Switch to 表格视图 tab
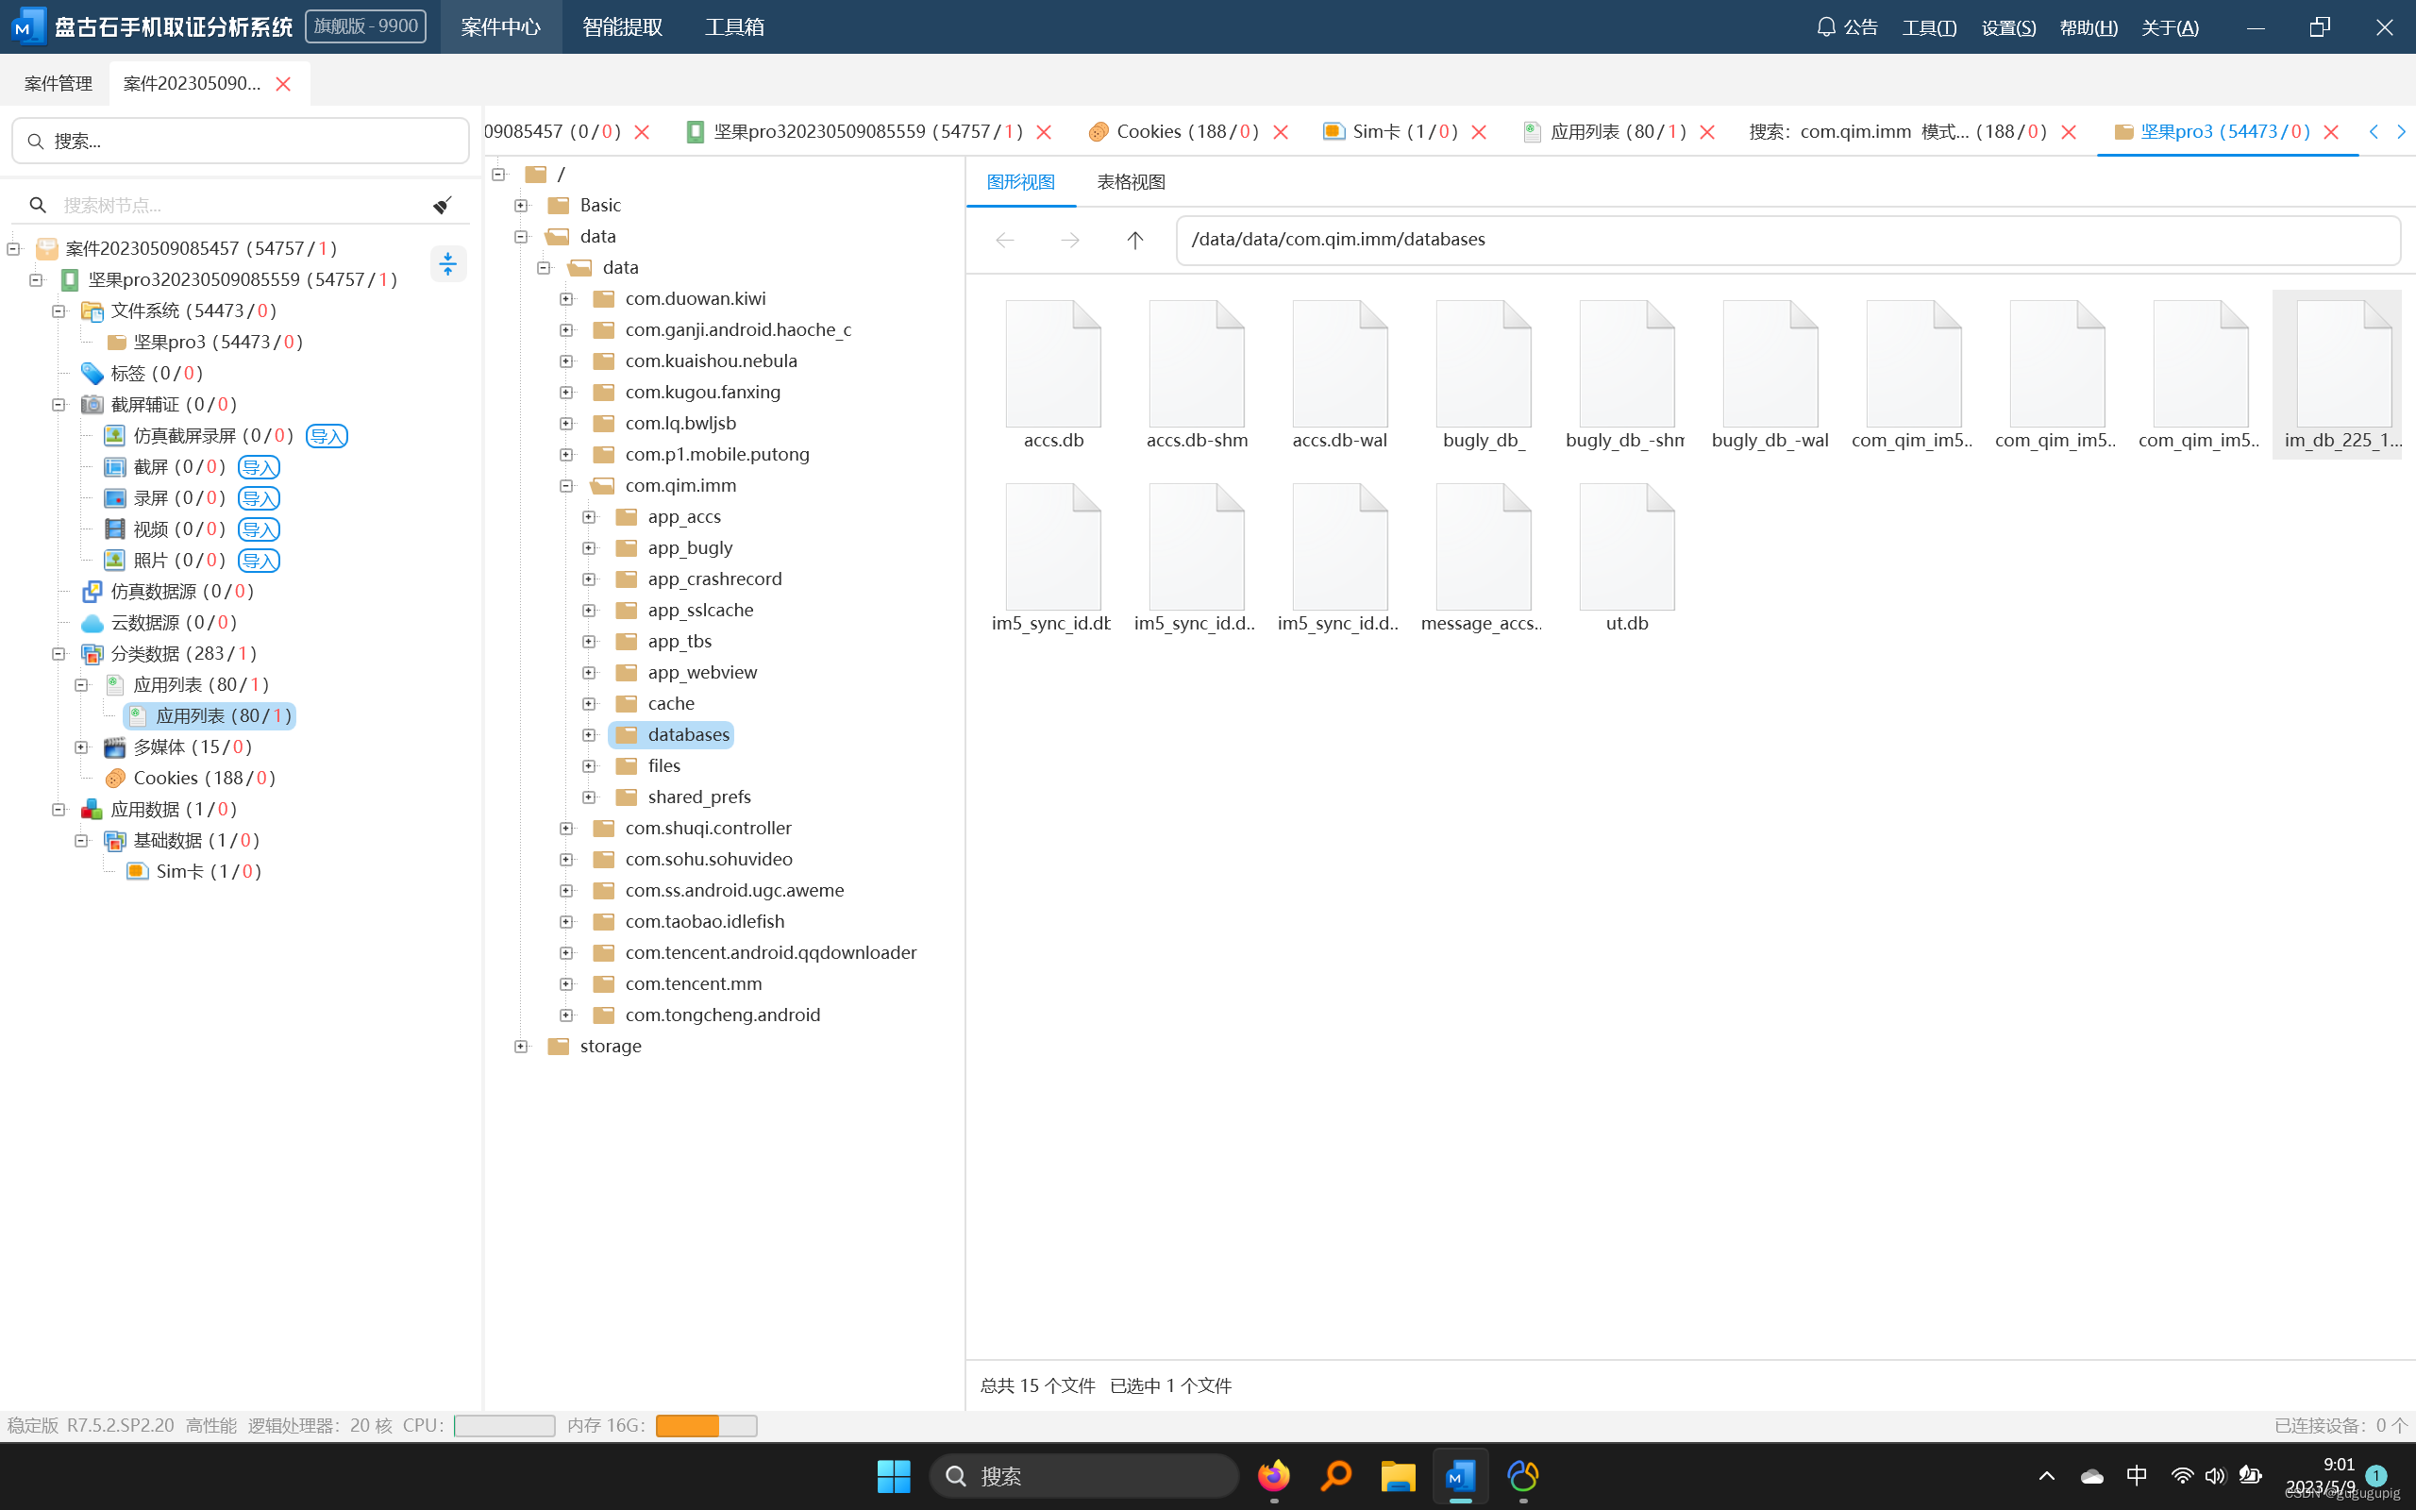Screen dimensions: 2416x1510 [x=1130, y=182]
